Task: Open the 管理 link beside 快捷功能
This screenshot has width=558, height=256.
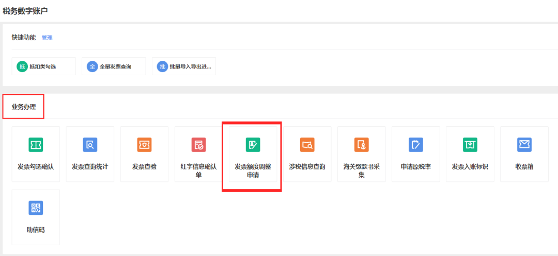Action: point(47,38)
